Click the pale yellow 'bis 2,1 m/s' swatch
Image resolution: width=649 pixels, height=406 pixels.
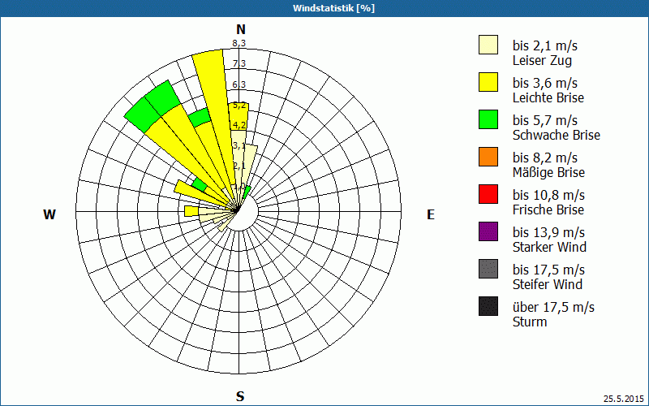click(x=488, y=45)
